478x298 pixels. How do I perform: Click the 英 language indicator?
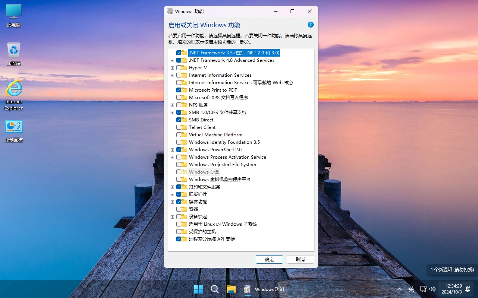click(x=411, y=289)
